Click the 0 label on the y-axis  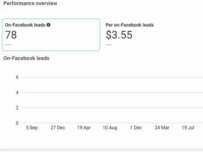[x=17, y=123]
